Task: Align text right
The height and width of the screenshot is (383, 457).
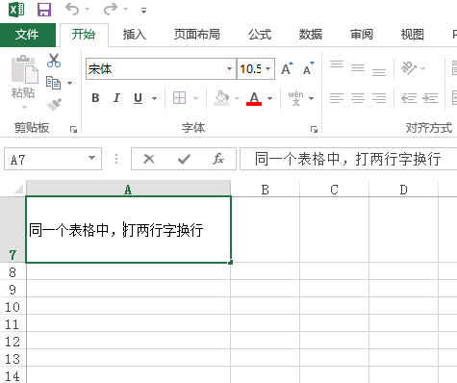Action: (379, 98)
